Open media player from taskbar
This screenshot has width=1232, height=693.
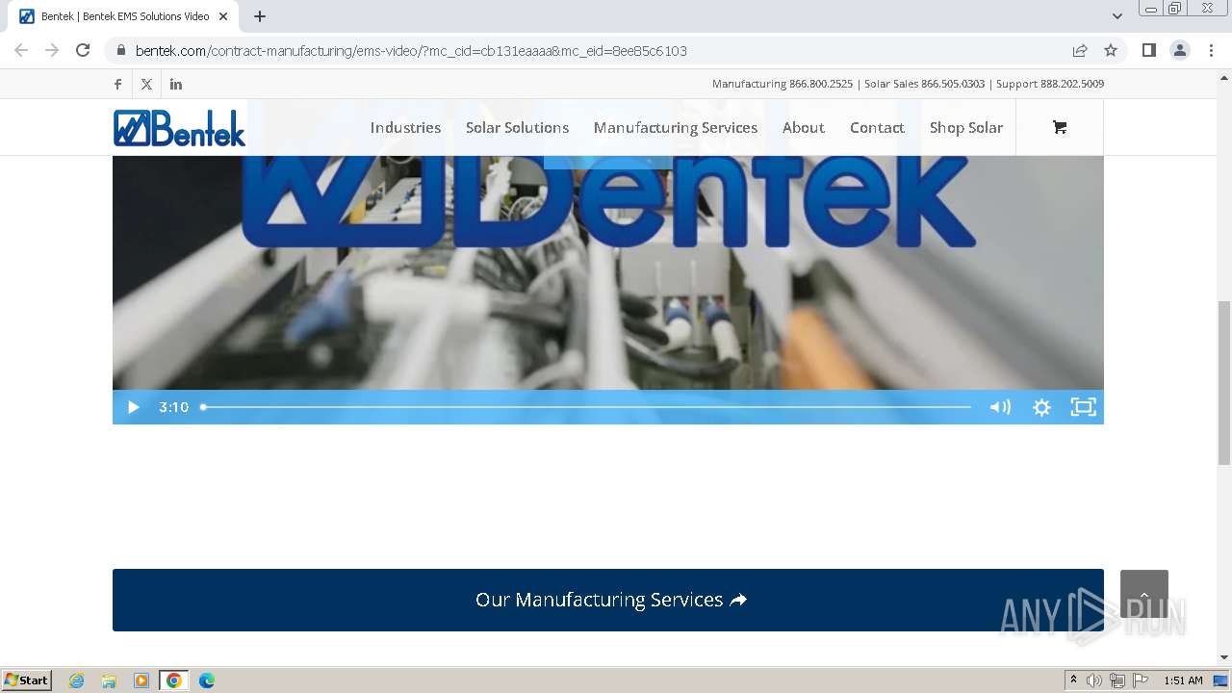[x=141, y=680]
